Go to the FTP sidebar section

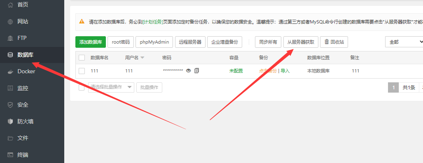tap(32, 38)
